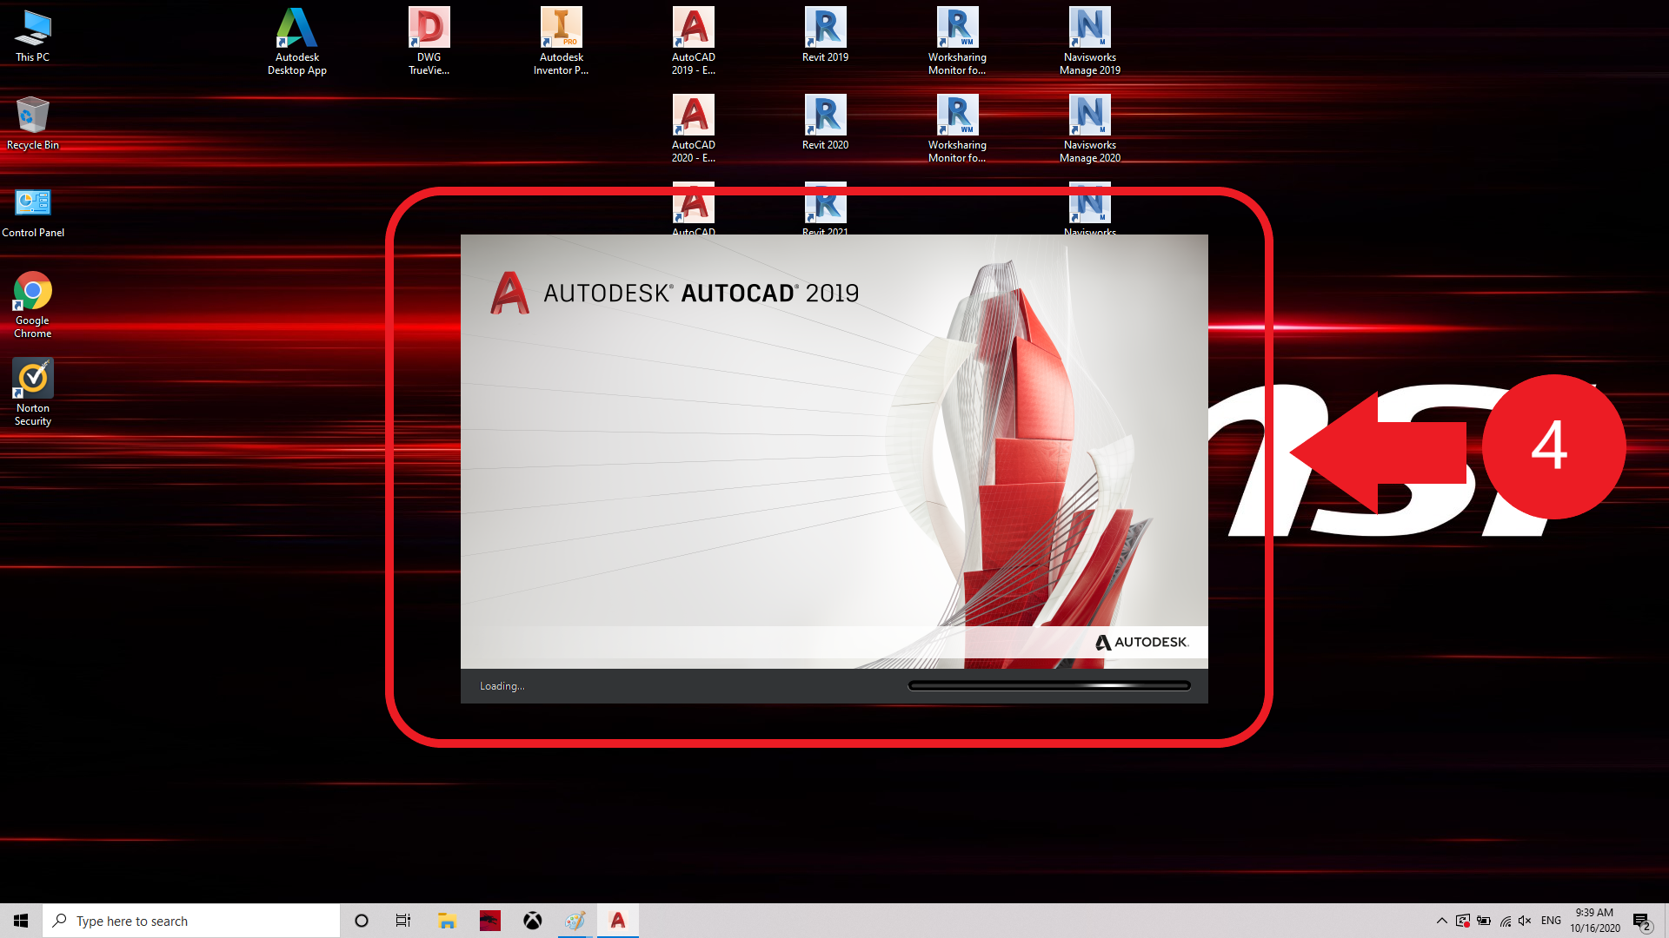Viewport: 1669px width, 938px height.
Task: Toggle the muted volume tray icon
Action: (1525, 921)
